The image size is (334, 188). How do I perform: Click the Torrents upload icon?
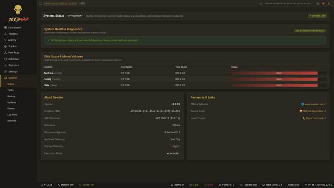point(5,34)
